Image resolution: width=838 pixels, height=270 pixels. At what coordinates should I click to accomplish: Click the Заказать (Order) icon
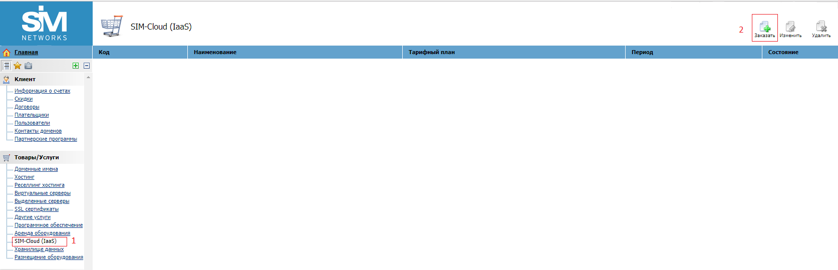tap(764, 27)
